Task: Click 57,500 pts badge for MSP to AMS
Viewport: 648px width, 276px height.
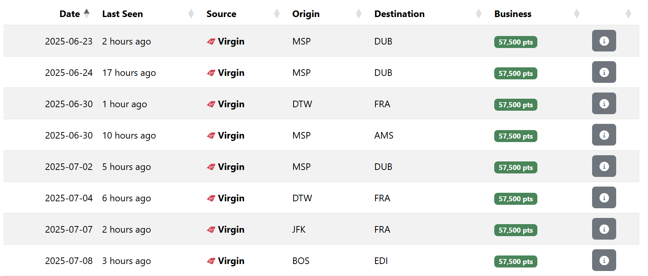Action: pos(516,136)
